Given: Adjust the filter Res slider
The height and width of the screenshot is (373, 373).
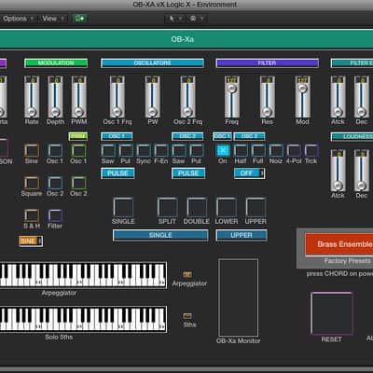Looking at the screenshot, I should pos(268,97).
